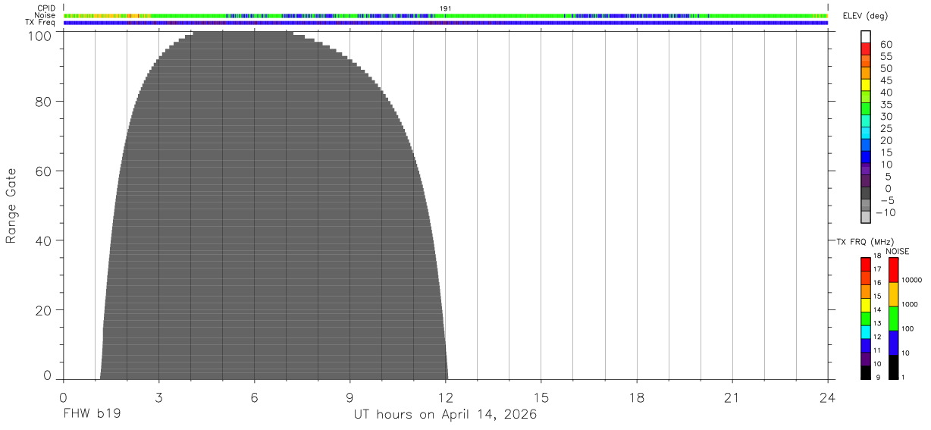Select the cyan swatch in TX FRQ legend
This screenshot has height=430, width=931.
coord(866,332)
